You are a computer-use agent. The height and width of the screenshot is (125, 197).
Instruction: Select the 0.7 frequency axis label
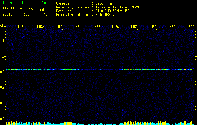click(x=3, y=103)
